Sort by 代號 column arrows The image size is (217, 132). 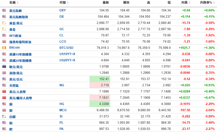[68, 3]
